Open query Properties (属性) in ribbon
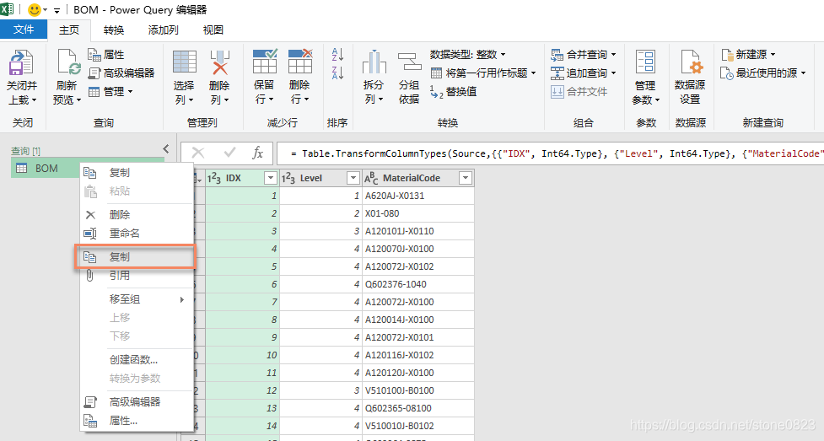This screenshot has width=824, height=441. [105, 54]
